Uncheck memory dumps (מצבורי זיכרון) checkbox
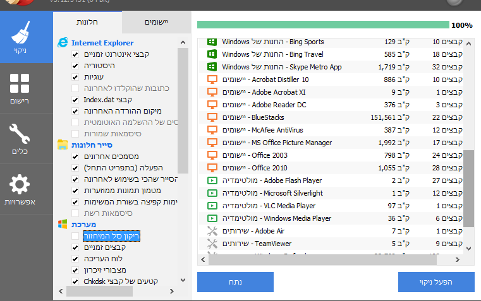The width and height of the screenshot is (481, 301). tap(75, 270)
